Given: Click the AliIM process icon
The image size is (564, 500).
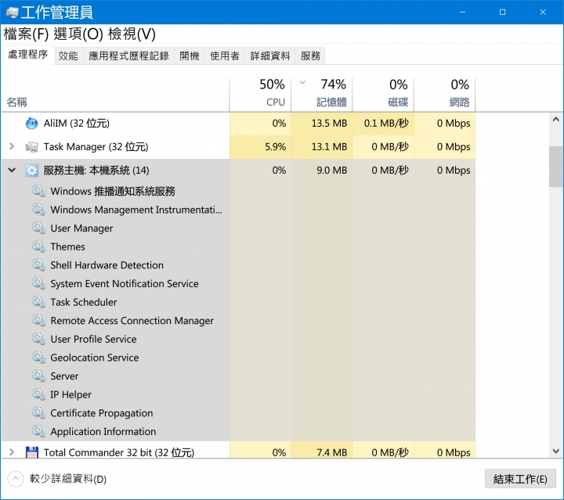Looking at the screenshot, I should coord(31,123).
